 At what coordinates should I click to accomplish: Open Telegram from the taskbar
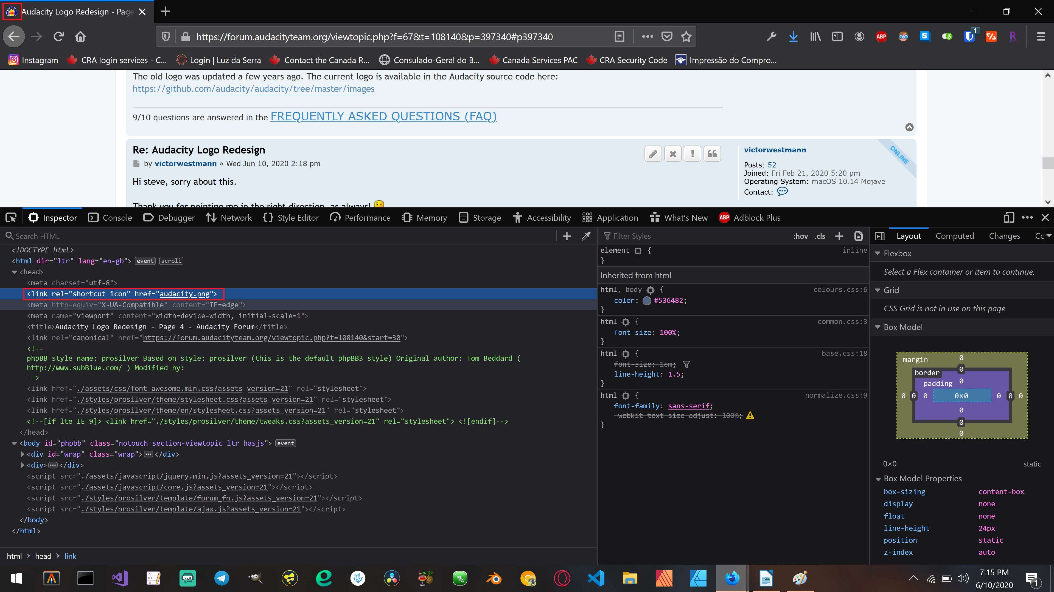coord(221,579)
